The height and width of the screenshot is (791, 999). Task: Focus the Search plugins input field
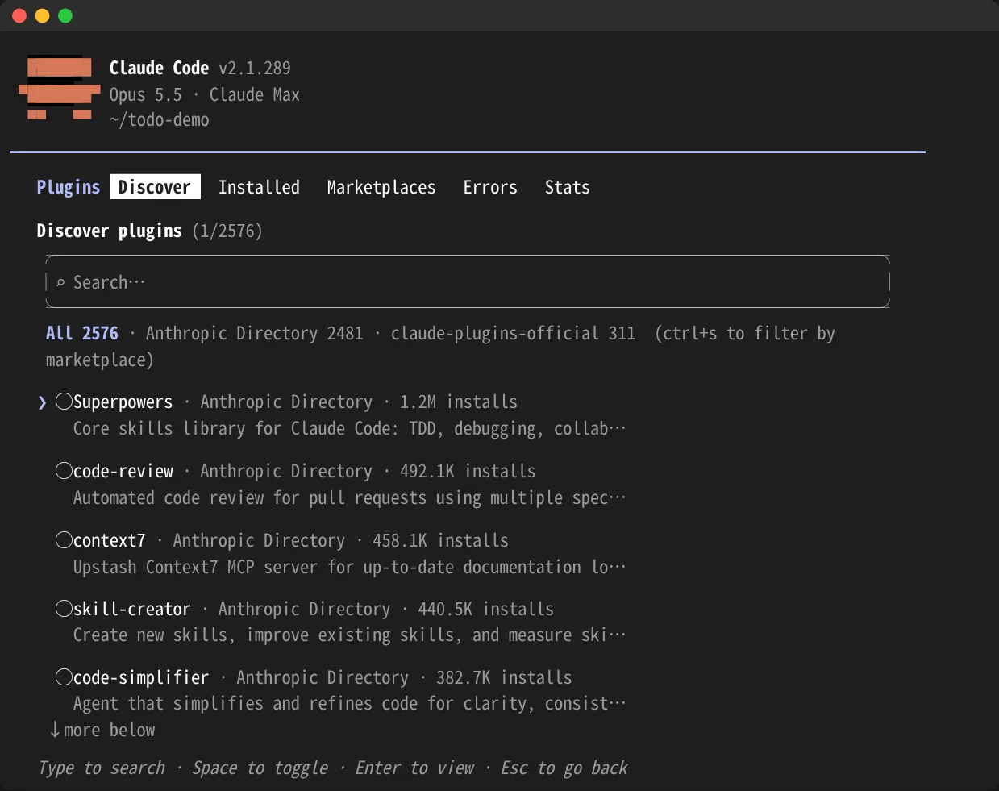click(x=468, y=281)
